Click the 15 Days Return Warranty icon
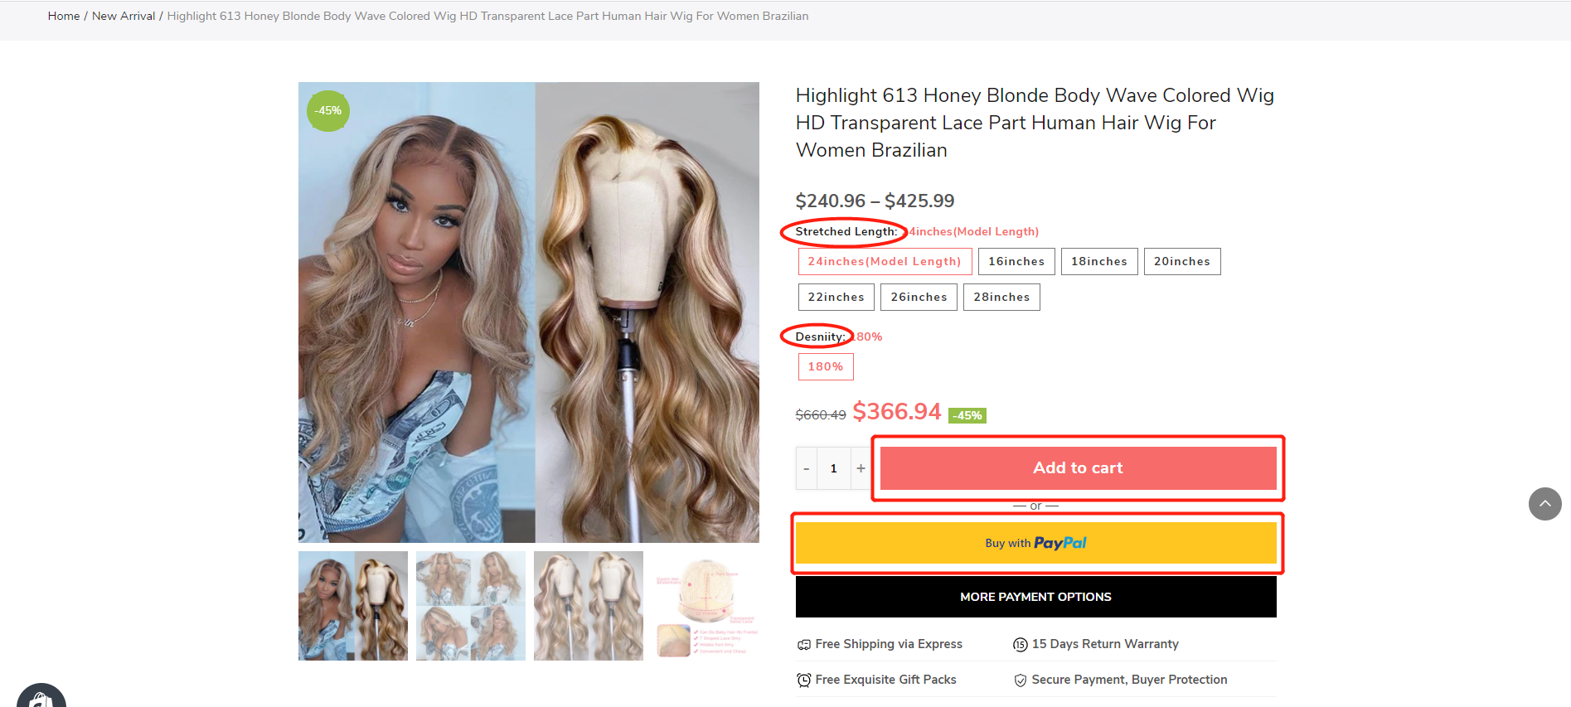This screenshot has height=707, width=1571. [1020, 645]
